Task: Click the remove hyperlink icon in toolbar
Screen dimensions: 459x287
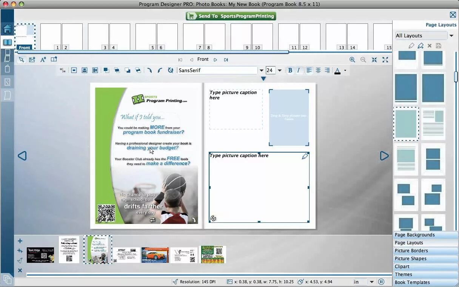Action: coord(170,70)
